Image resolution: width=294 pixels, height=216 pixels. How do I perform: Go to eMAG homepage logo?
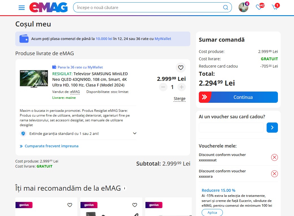48,8
